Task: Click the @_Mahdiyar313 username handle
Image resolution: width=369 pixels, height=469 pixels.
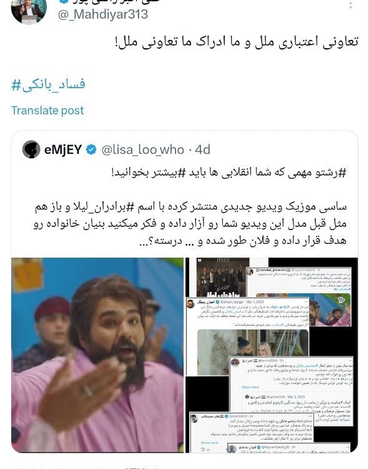Action: (x=102, y=14)
